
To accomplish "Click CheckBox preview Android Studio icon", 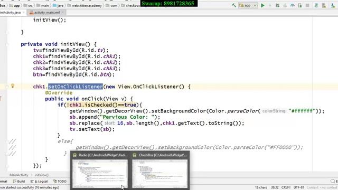I will pos(135,155).
